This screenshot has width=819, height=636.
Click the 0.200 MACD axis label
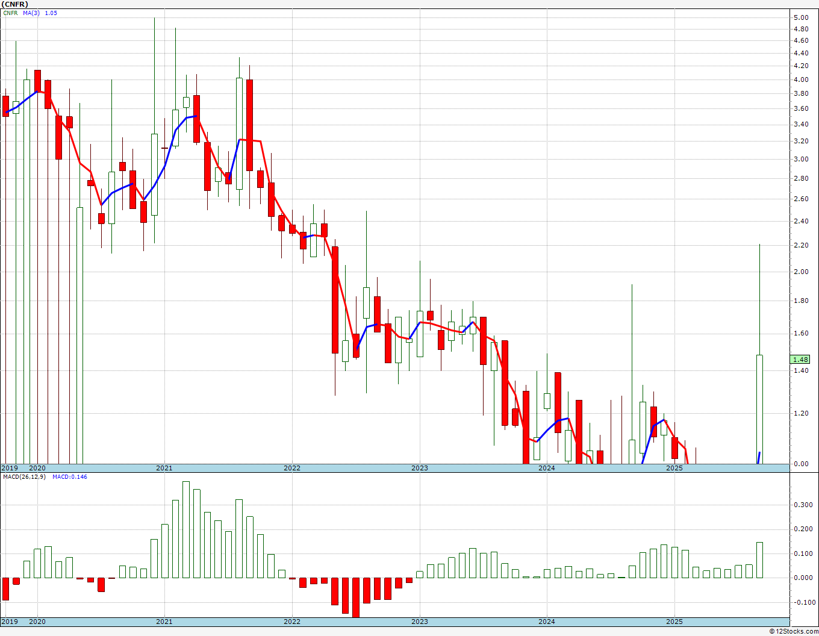pos(802,529)
